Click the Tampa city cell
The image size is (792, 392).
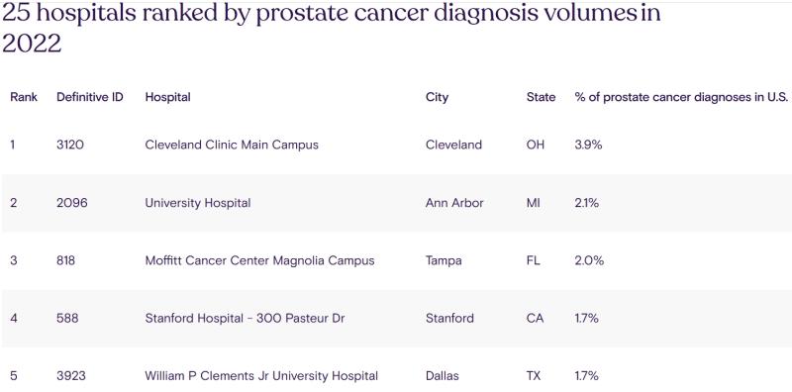(x=444, y=261)
